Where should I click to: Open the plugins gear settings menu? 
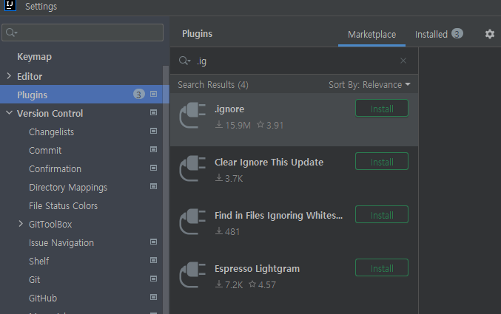[489, 34]
